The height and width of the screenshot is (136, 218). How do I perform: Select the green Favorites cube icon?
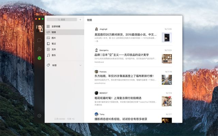click(39, 58)
